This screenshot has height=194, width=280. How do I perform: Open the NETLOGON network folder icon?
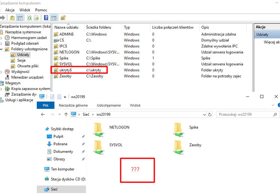[98, 130]
